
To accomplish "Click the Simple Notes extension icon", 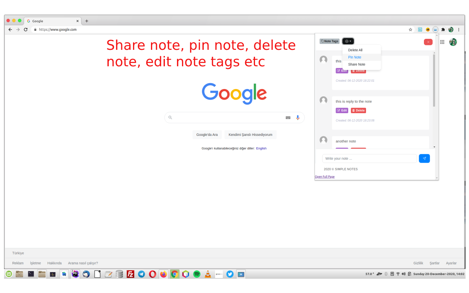I will click(x=435, y=30).
